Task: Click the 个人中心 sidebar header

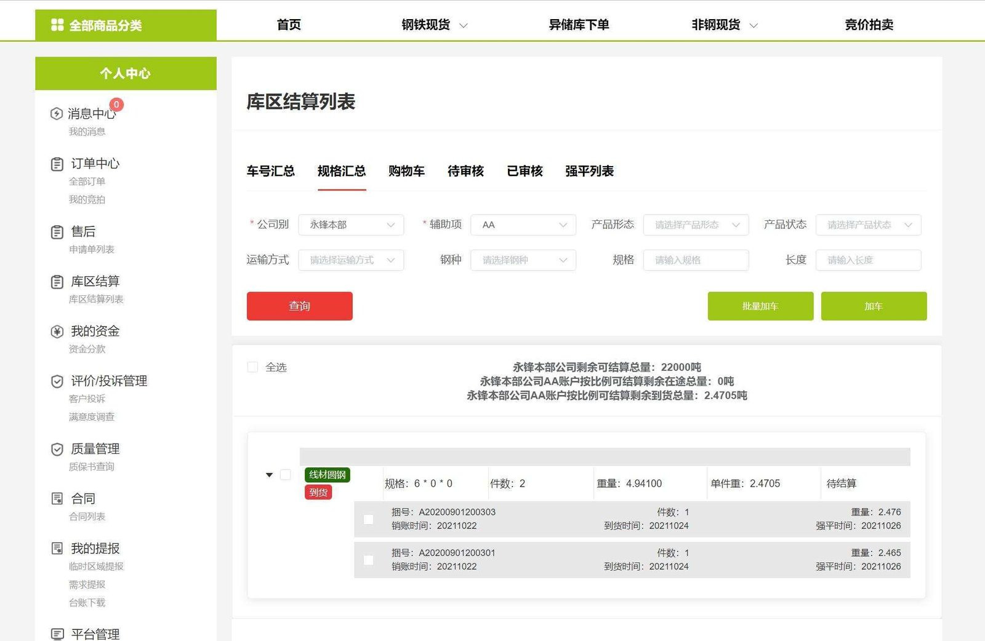Action: pos(126,73)
